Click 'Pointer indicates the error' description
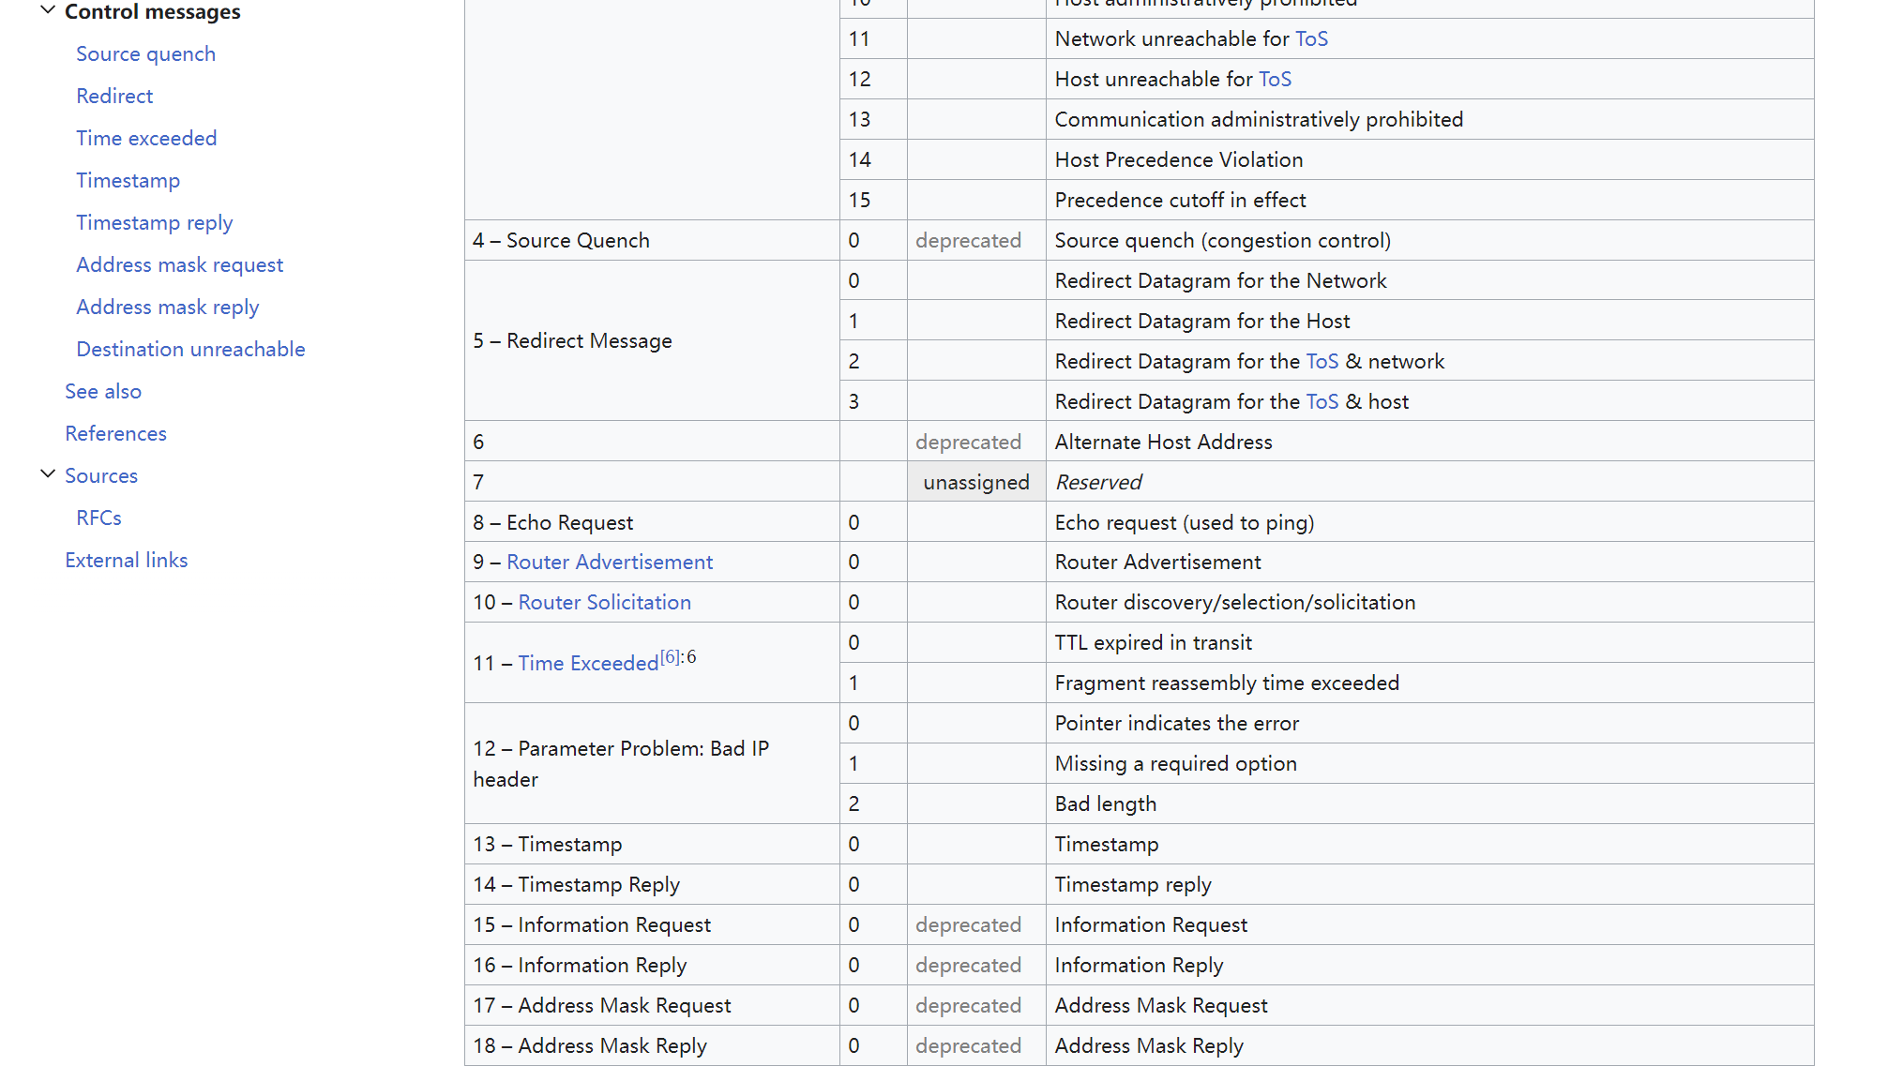 click(x=1176, y=723)
